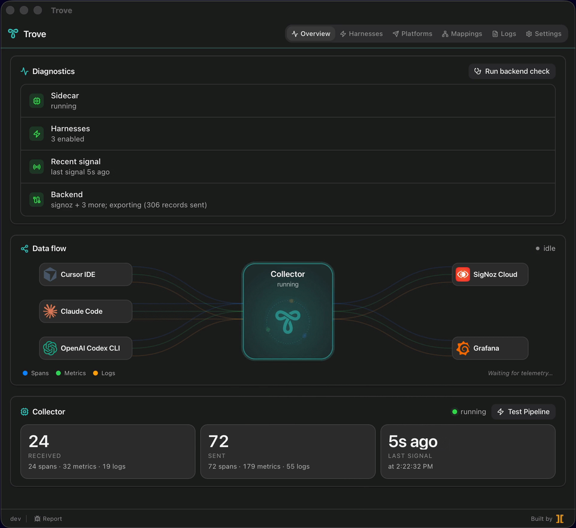Select the Received count card
The height and width of the screenshot is (528, 576).
[108, 451]
